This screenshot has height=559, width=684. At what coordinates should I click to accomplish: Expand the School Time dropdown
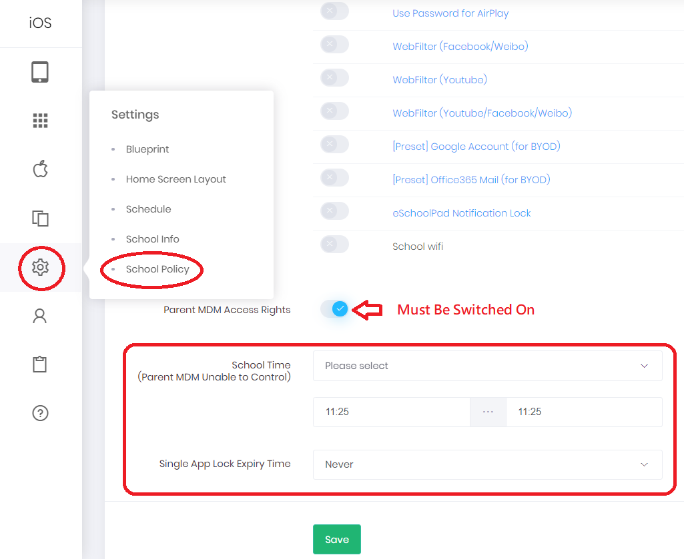click(487, 366)
